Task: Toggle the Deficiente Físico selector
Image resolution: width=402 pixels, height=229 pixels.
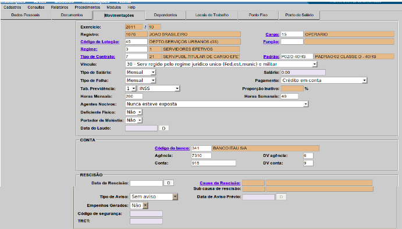Action: point(134,112)
